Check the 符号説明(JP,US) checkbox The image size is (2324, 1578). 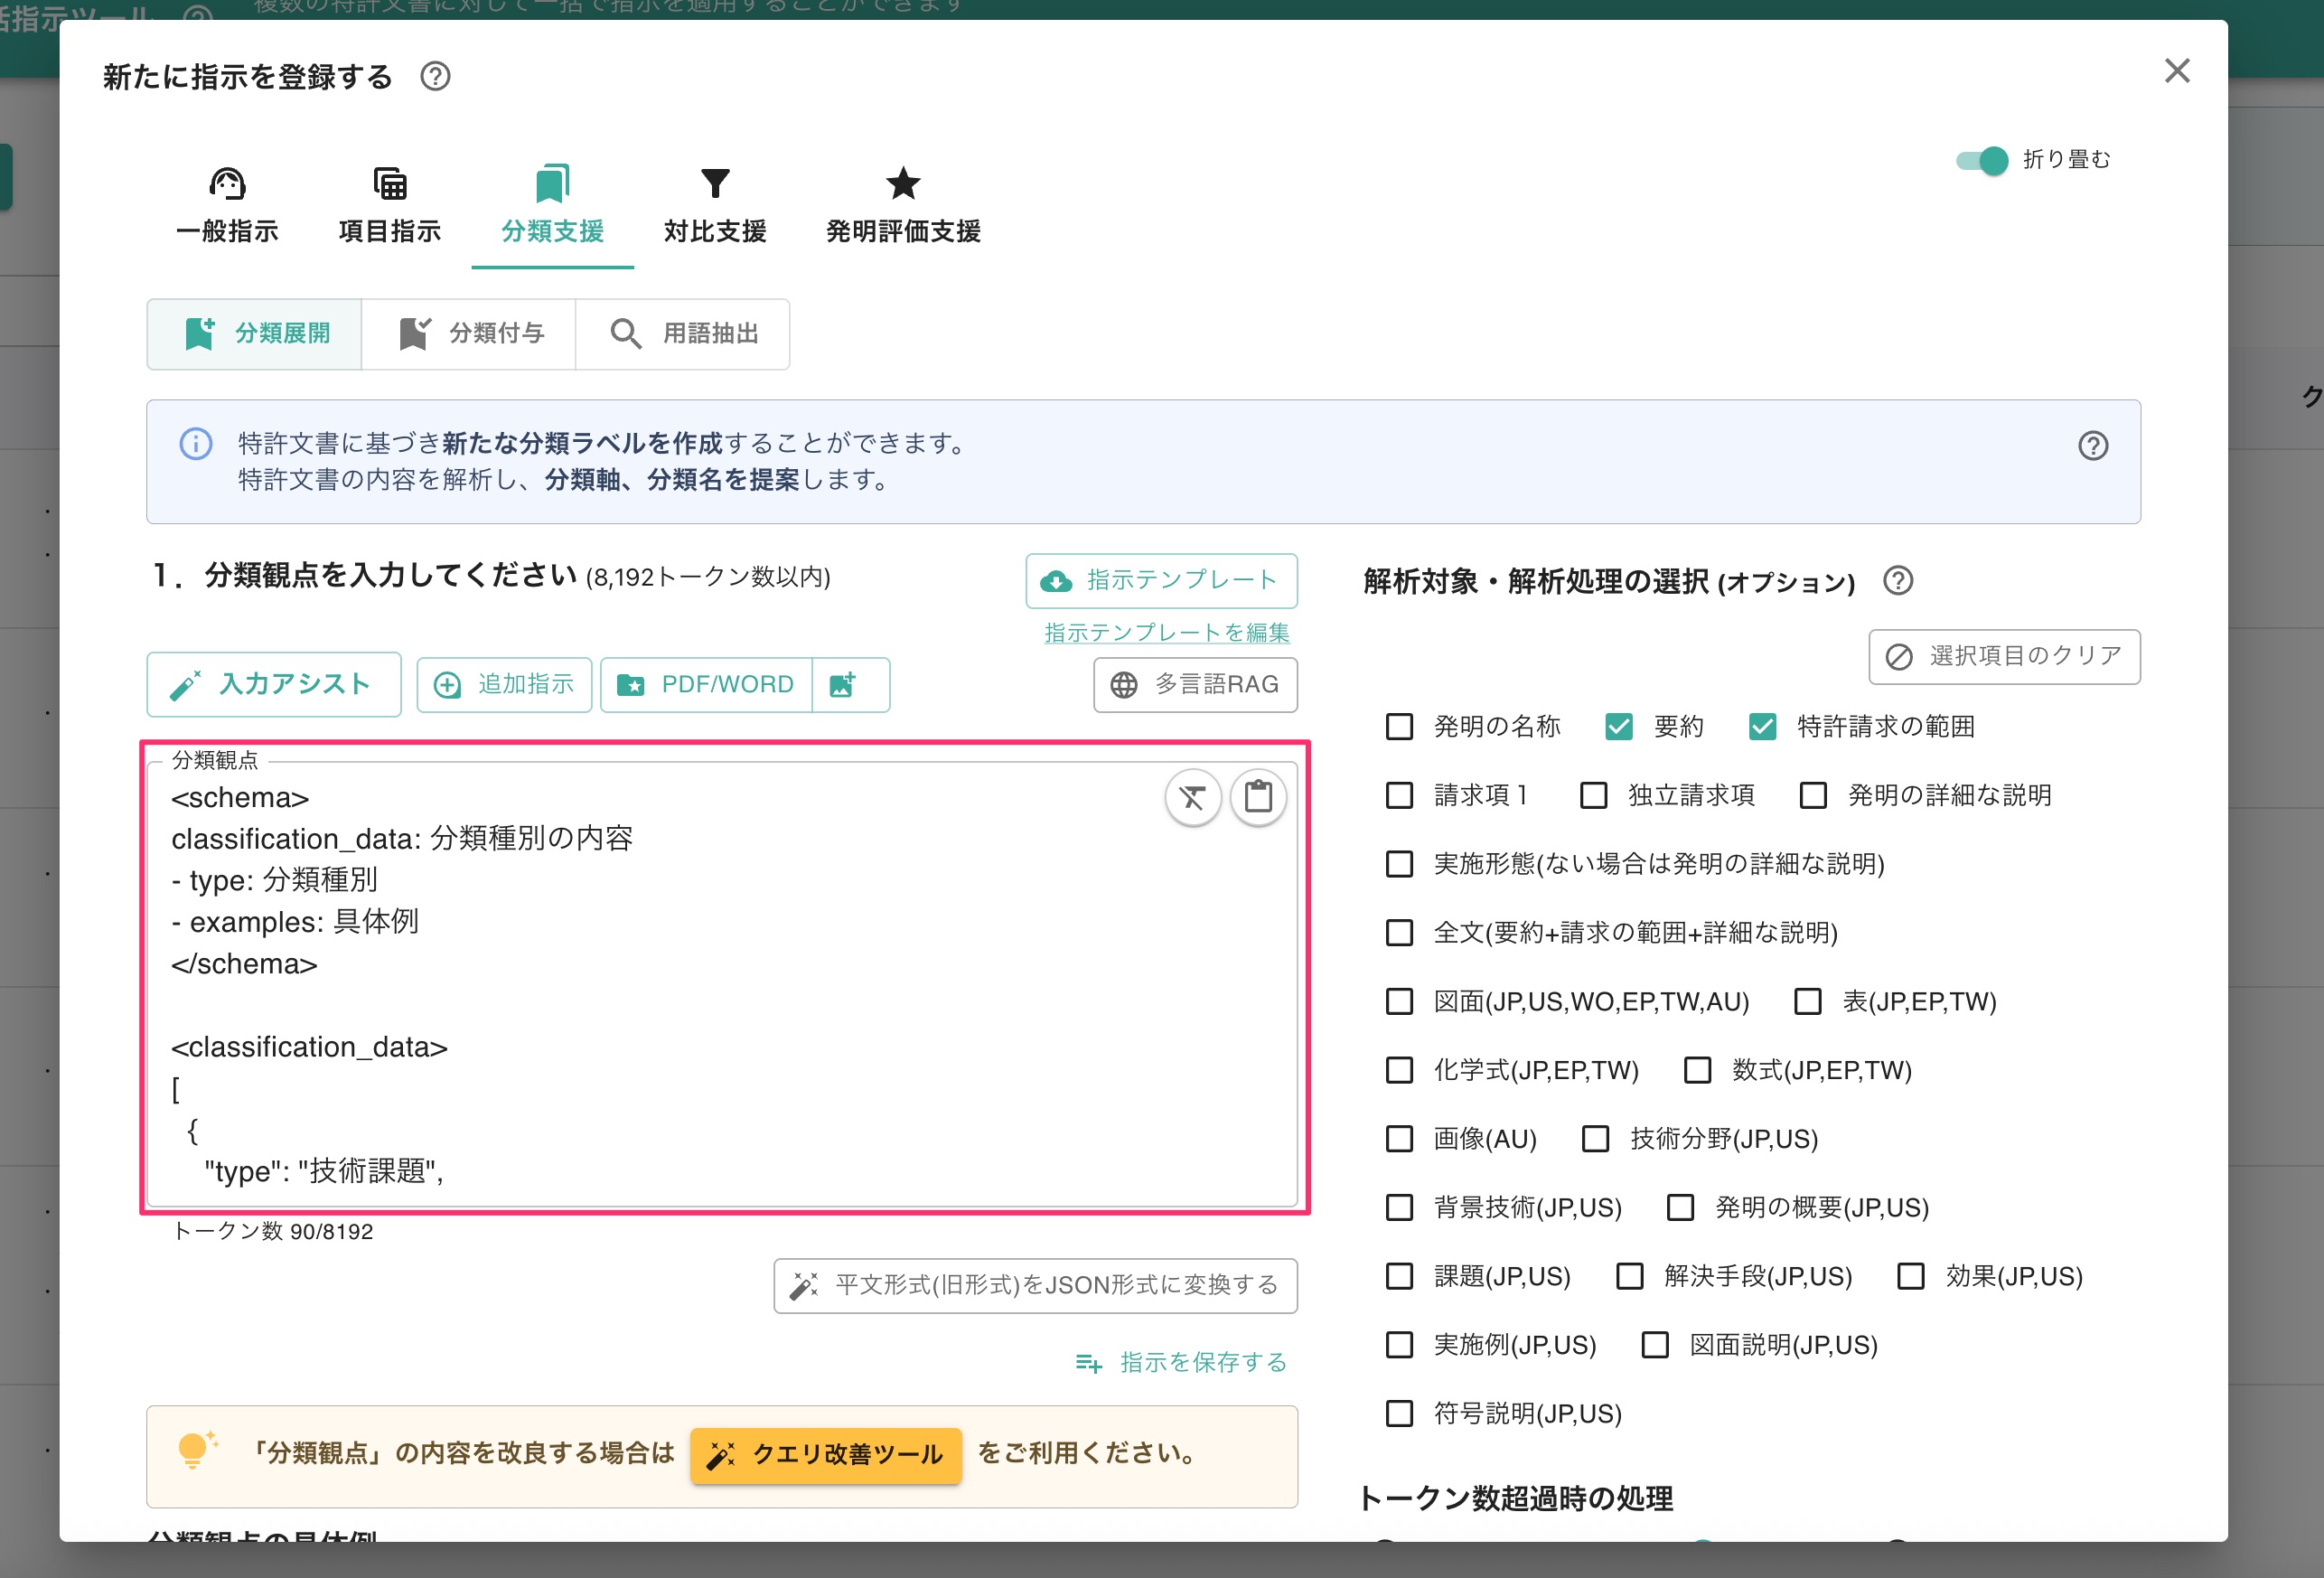tap(1399, 1414)
